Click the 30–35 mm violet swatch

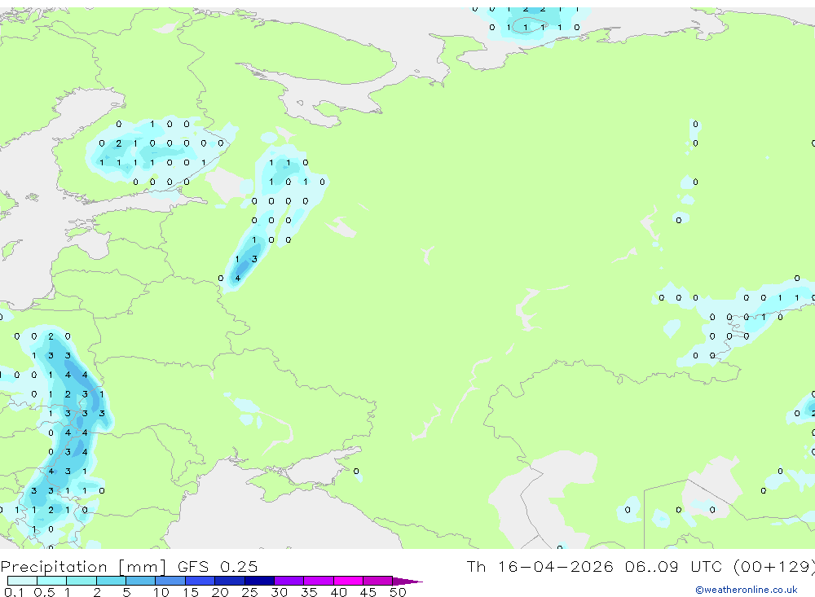pyautogui.click(x=289, y=581)
